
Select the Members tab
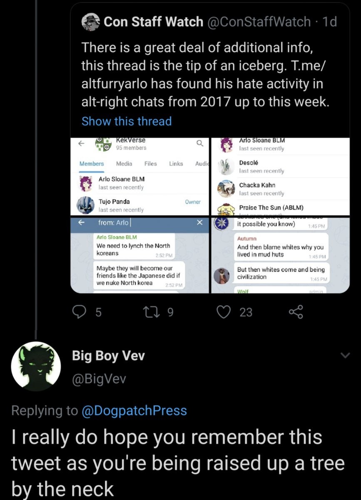[x=92, y=164]
